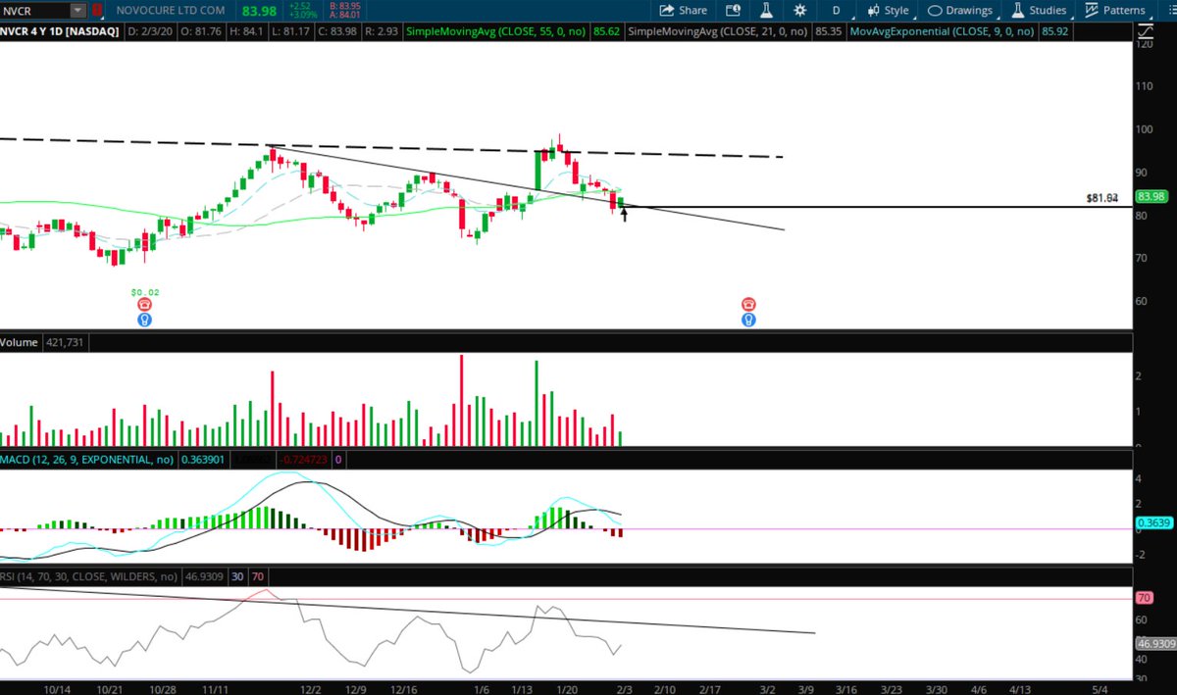Open the D timeframe selector

coord(836,10)
